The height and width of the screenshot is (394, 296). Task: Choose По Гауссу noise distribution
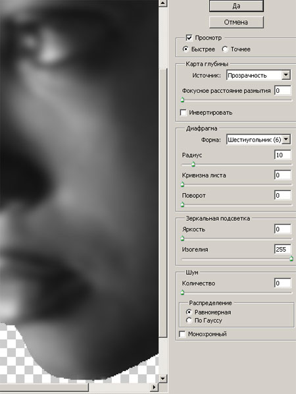(x=189, y=320)
